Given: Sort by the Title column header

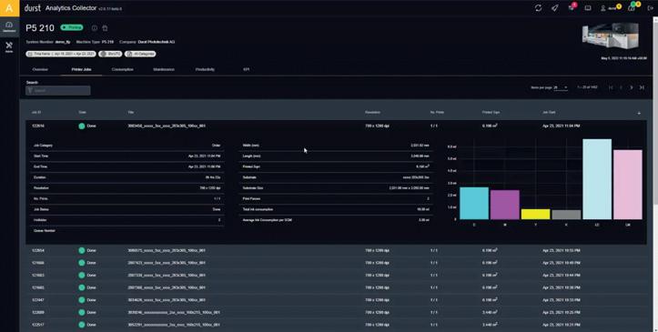Looking at the screenshot, I should pyautogui.click(x=130, y=113).
